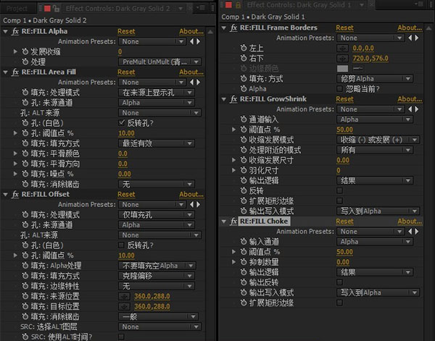Screen dimensions: 435x341
Task: Click point picker crosshair for 左上
Action: pyautogui.click(x=343, y=49)
